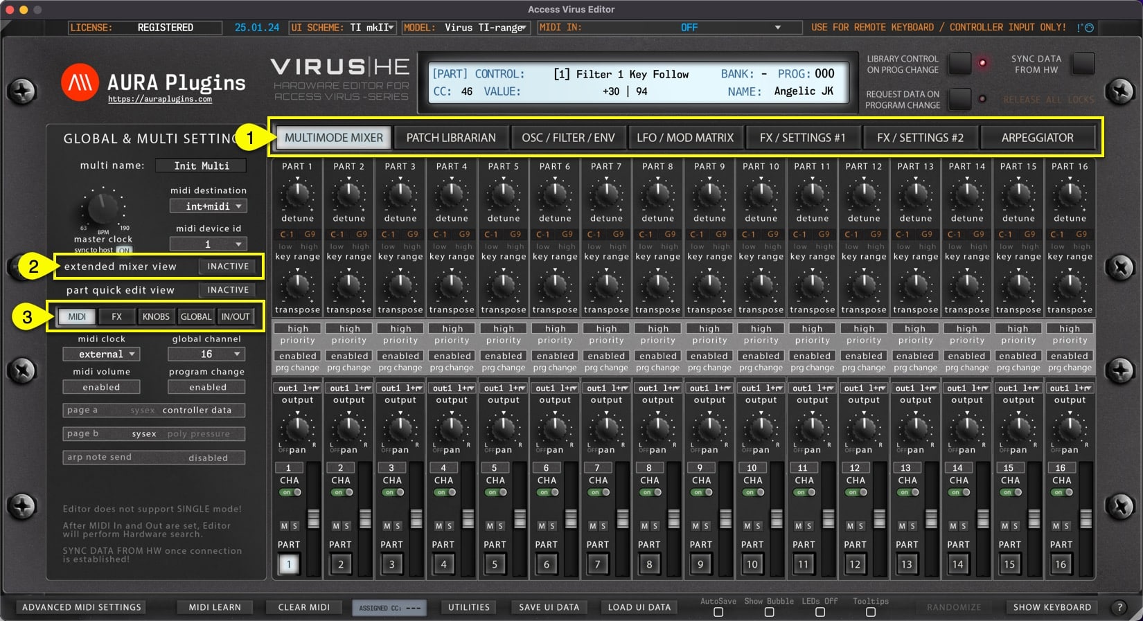This screenshot has height=621, width=1143.
Task: Enable the Show Bubble checkbox
Action: (x=769, y=612)
